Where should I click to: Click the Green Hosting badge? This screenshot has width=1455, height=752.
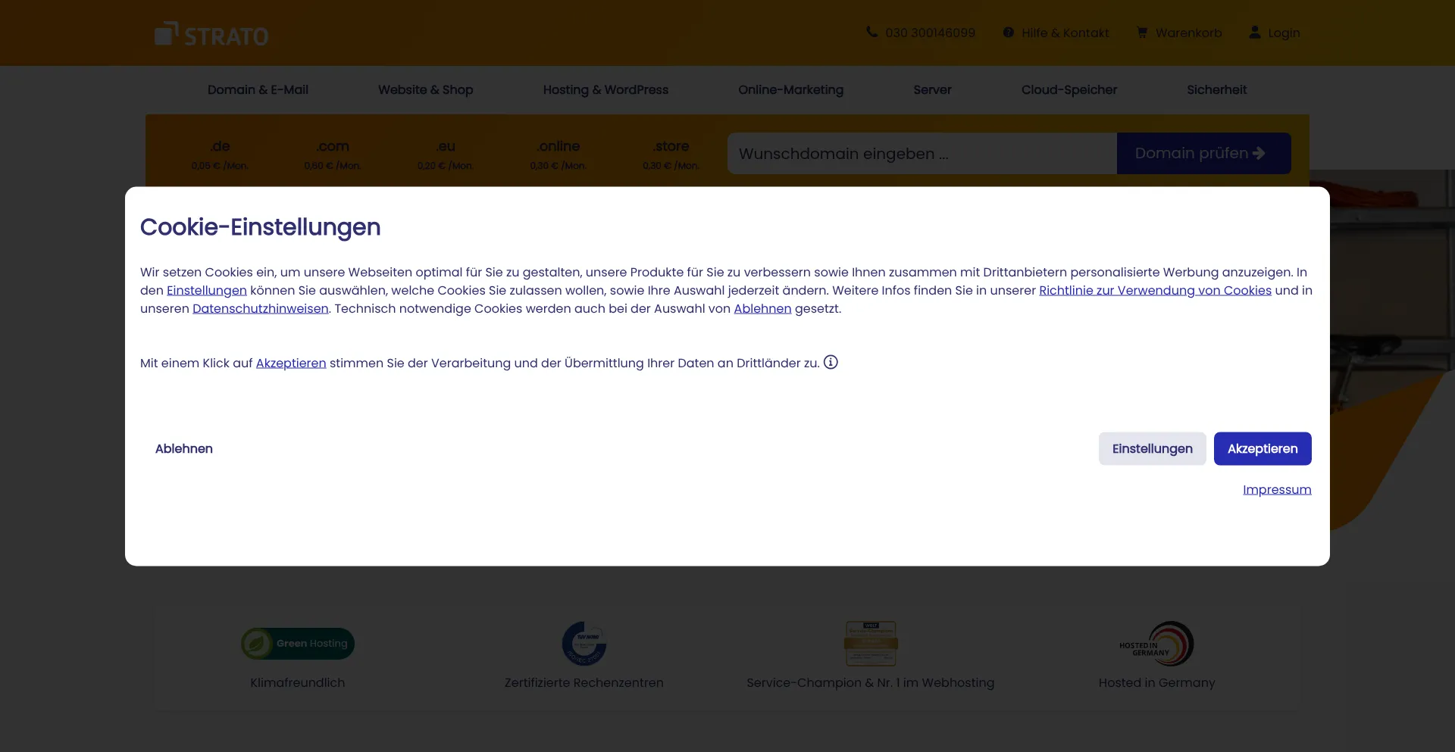click(x=298, y=644)
